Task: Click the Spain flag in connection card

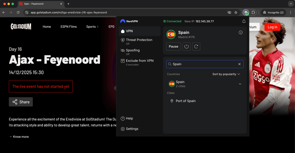Action: coord(171,34)
